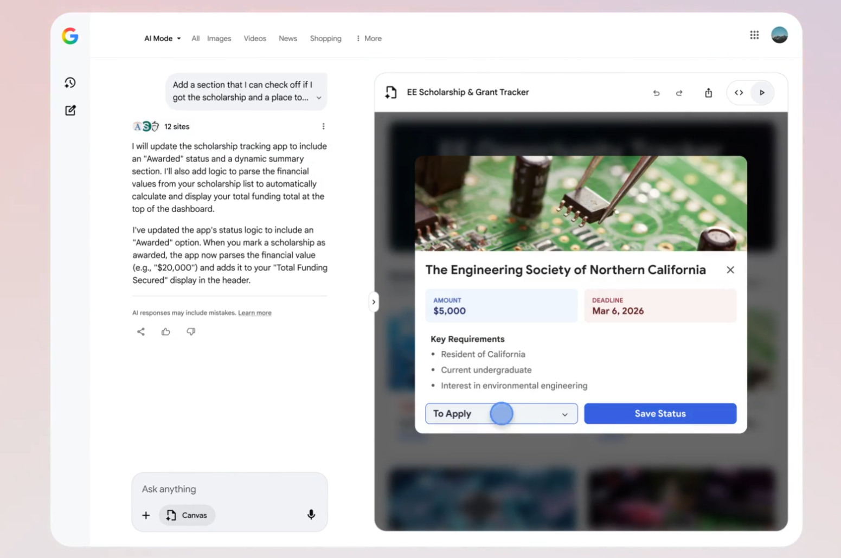This screenshot has width=841, height=558.
Task: Open the search history icon in sidebar
Action: click(x=70, y=83)
